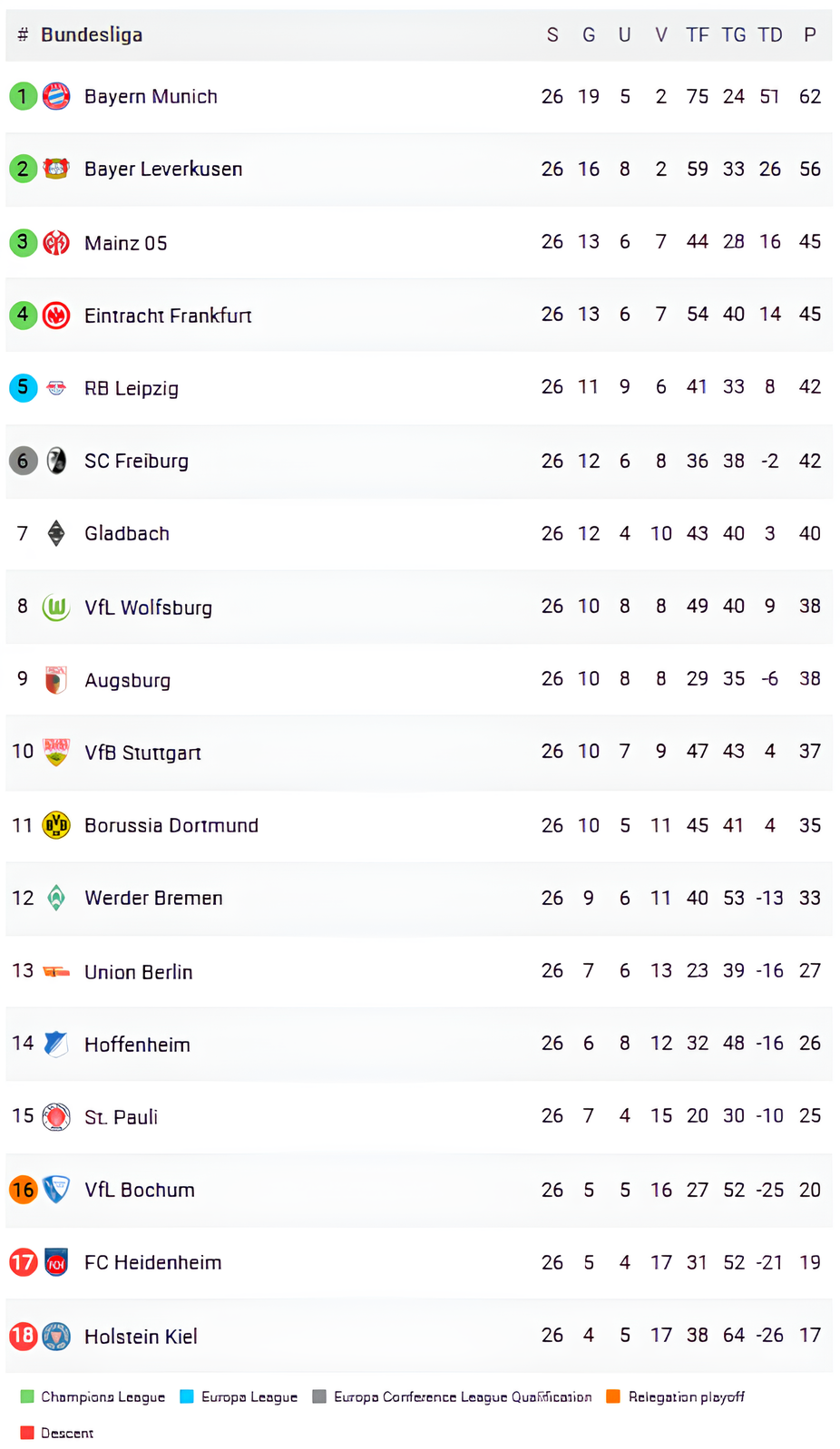
Task: Click the Eintracht Frankfurt eagle logo
Action: click(56, 315)
